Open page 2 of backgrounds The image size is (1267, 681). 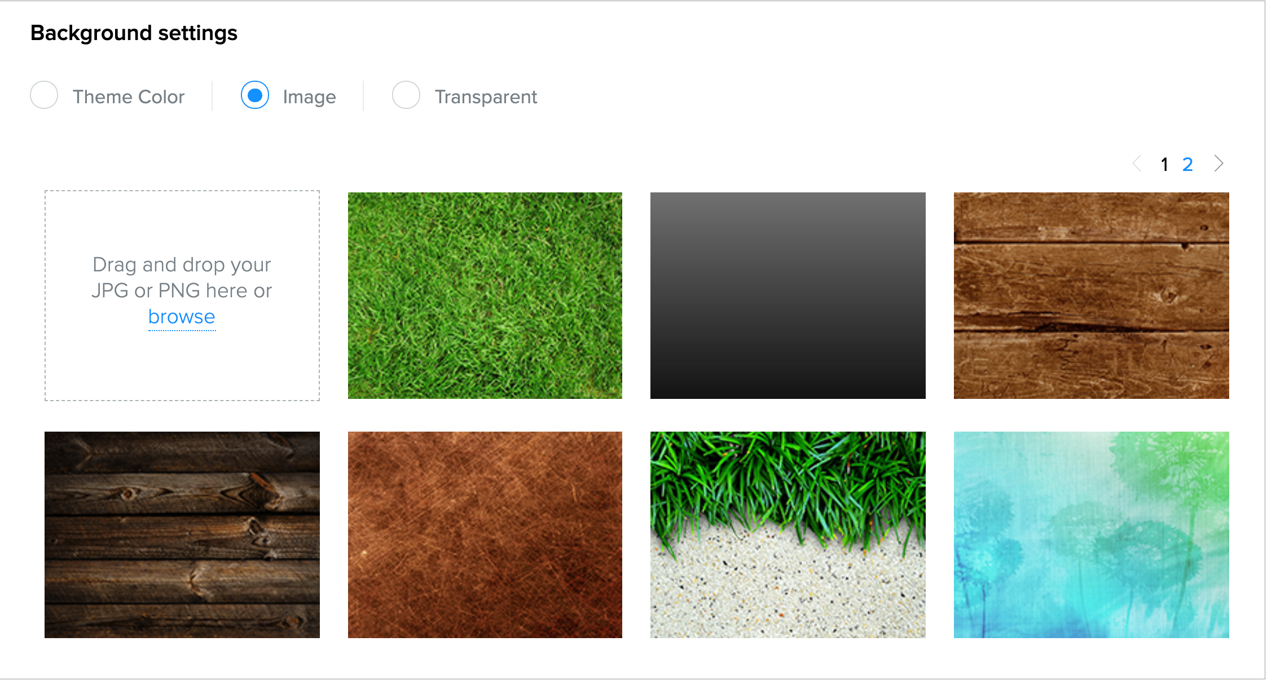(1187, 164)
